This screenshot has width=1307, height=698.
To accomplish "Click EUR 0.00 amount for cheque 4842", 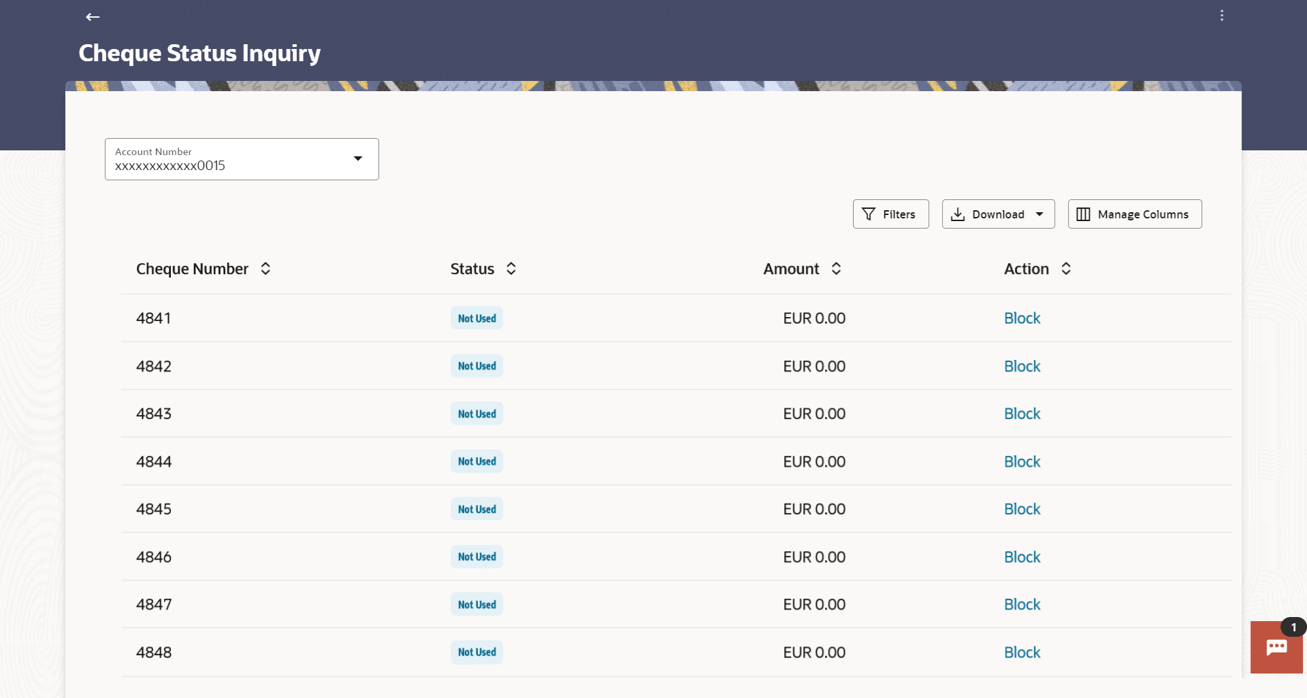I will click(814, 366).
